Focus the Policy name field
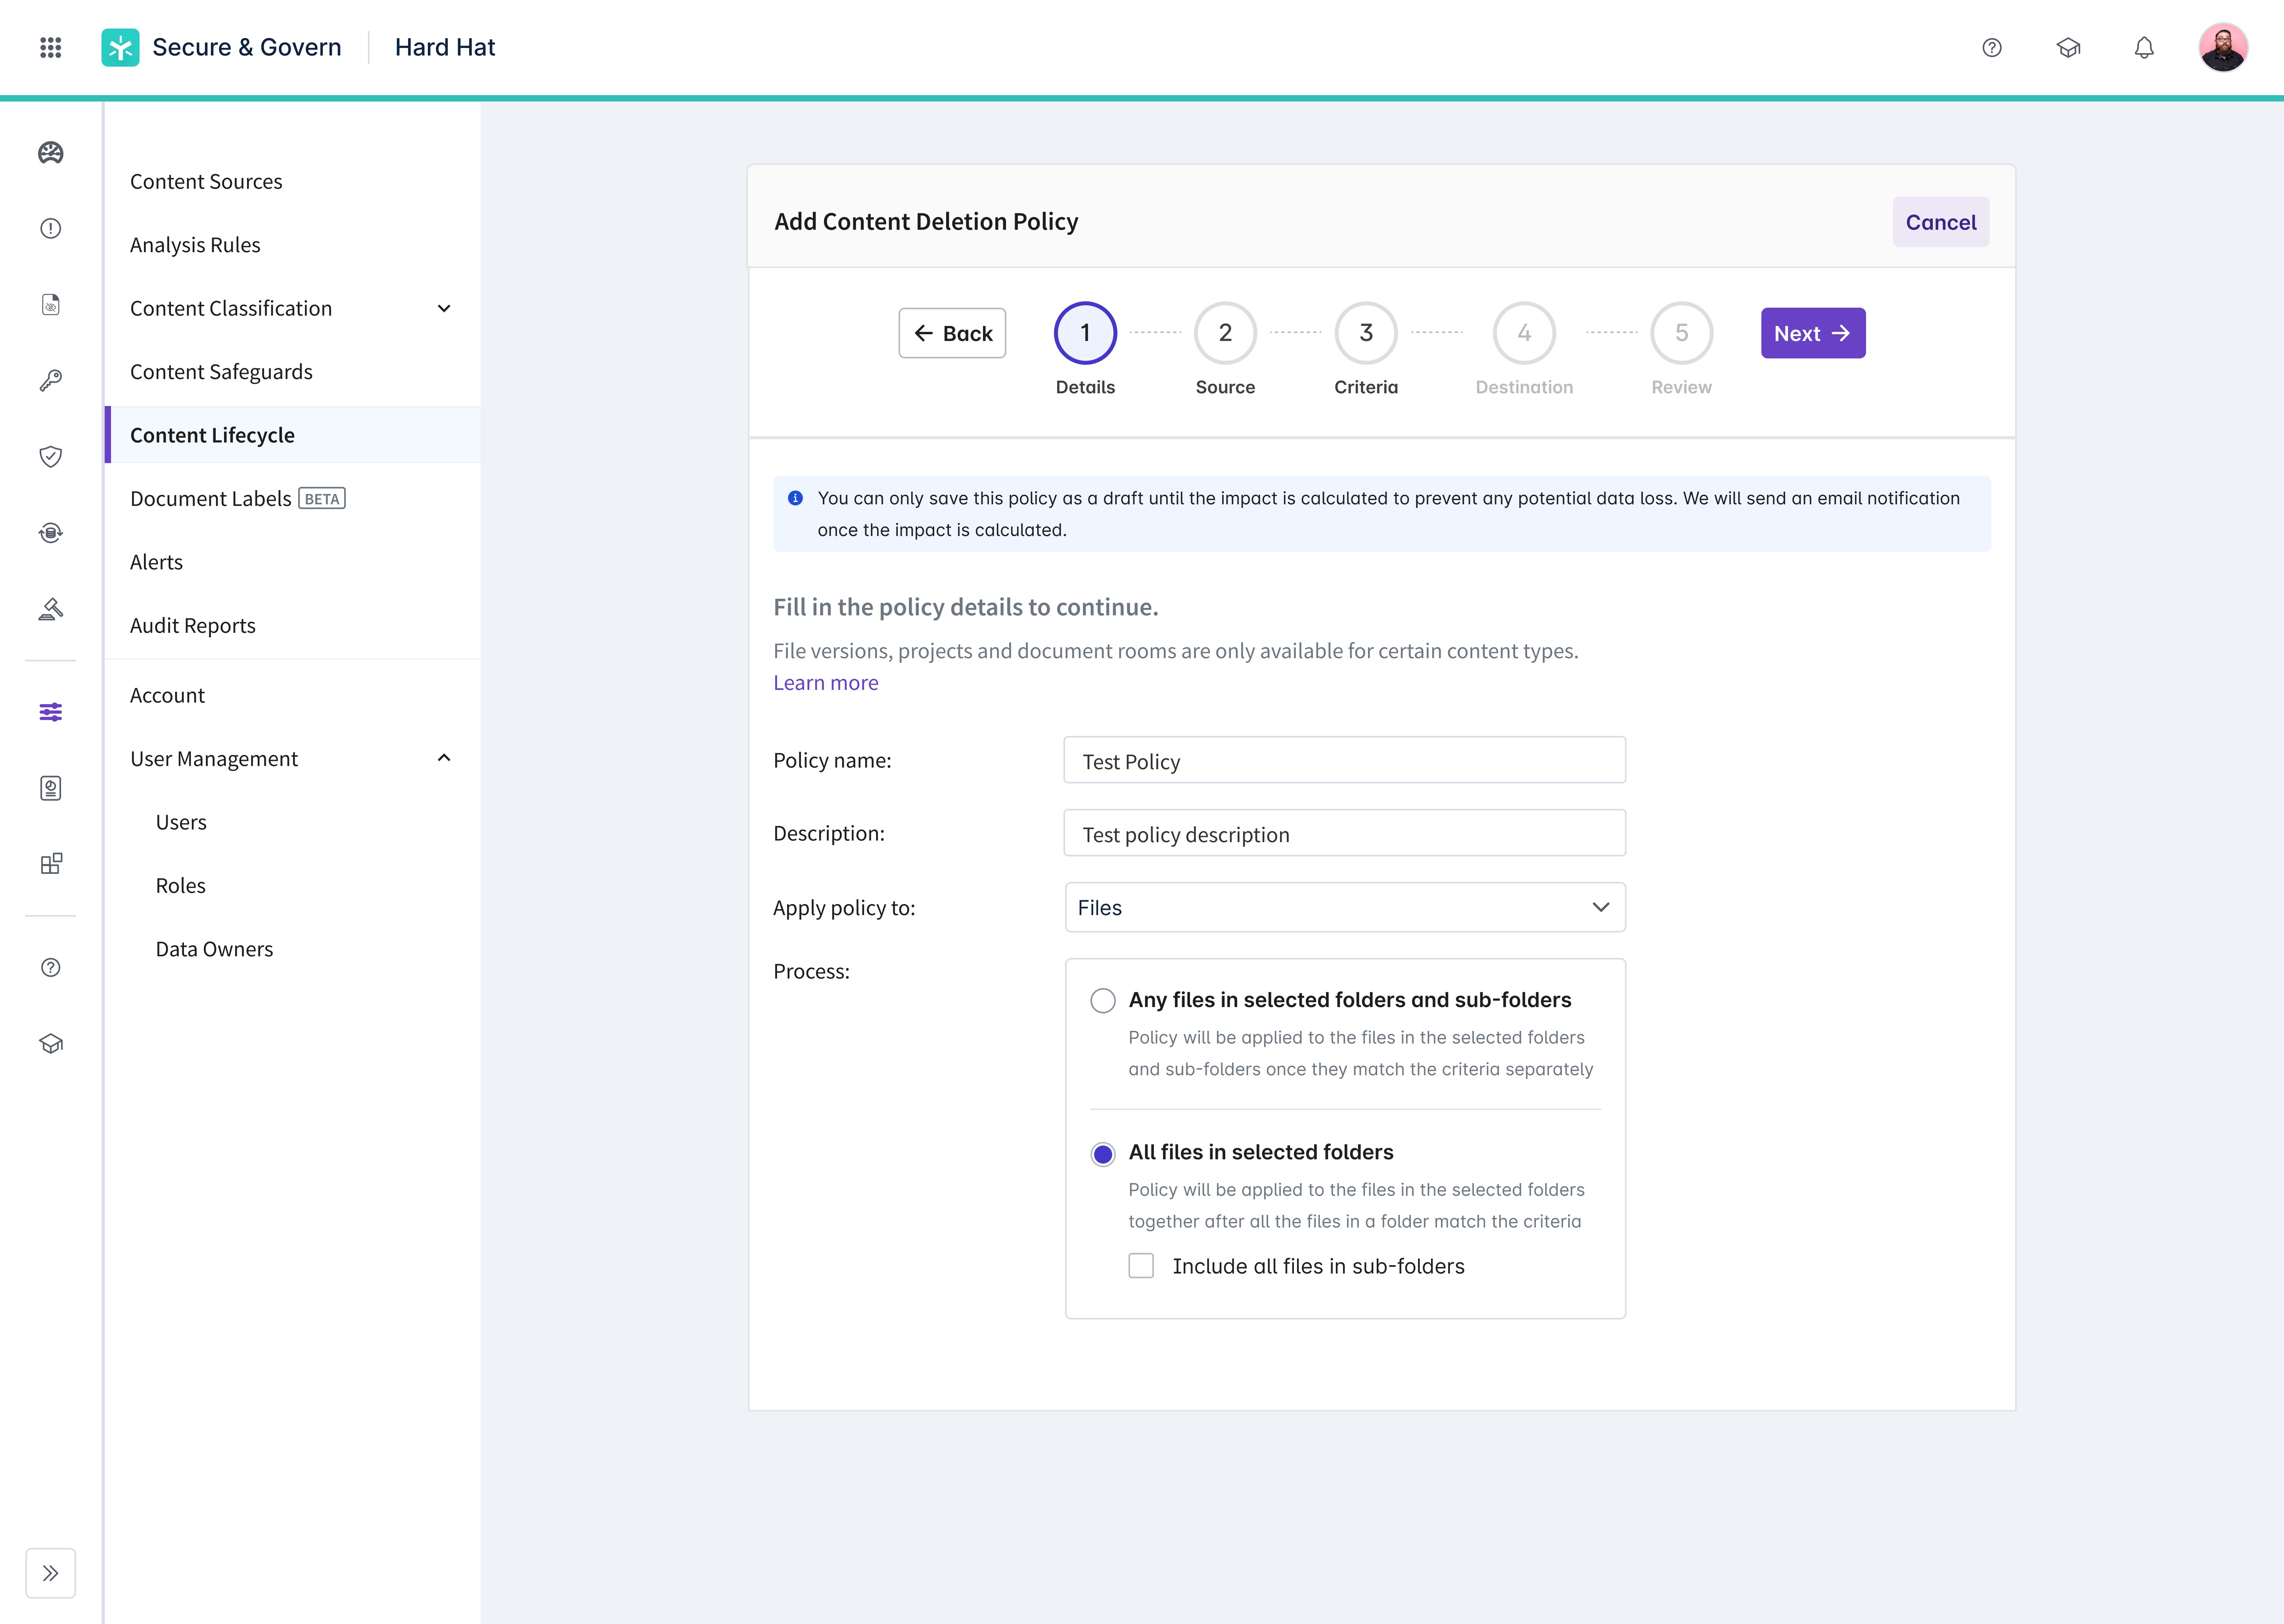Image resolution: width=2284 pixels, height=1624 pixels. click(1345, 761)
